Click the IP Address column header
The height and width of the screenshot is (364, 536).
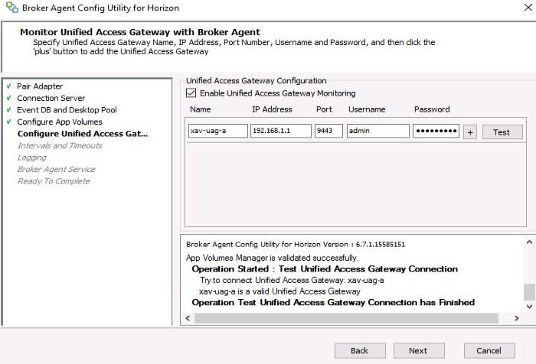point(272,109)
